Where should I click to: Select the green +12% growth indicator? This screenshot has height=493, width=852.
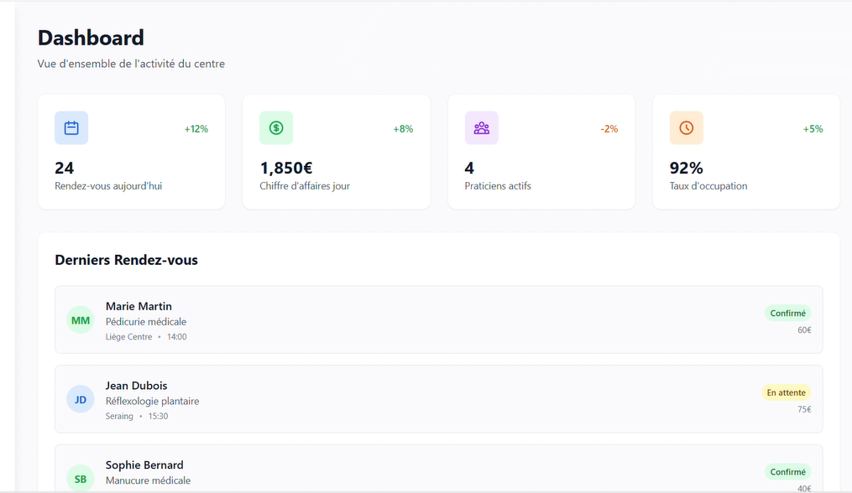pyautogui.click(x=196, y=128)
